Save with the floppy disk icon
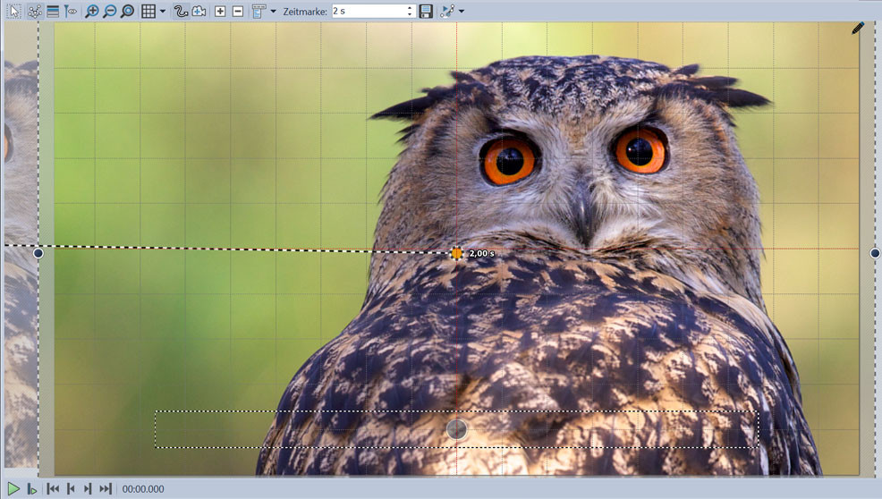 click(426, 12)
